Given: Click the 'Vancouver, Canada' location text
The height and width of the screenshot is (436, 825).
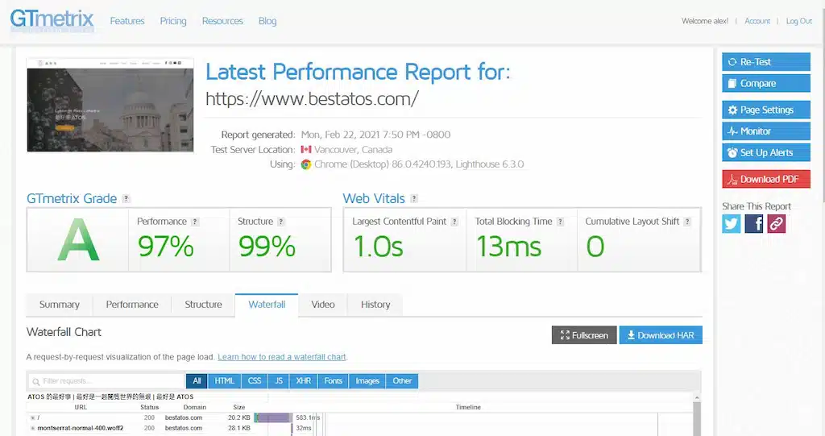Looking at the screenshot, I should click(353, 150).
